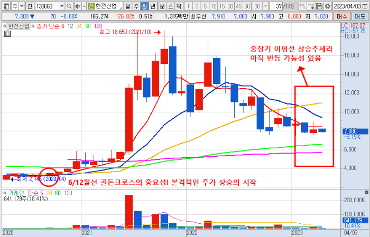The width and height of the screenshot is (370, 237).
Task: Click the 165,274 volume value
Action: (x=99, y=16)
